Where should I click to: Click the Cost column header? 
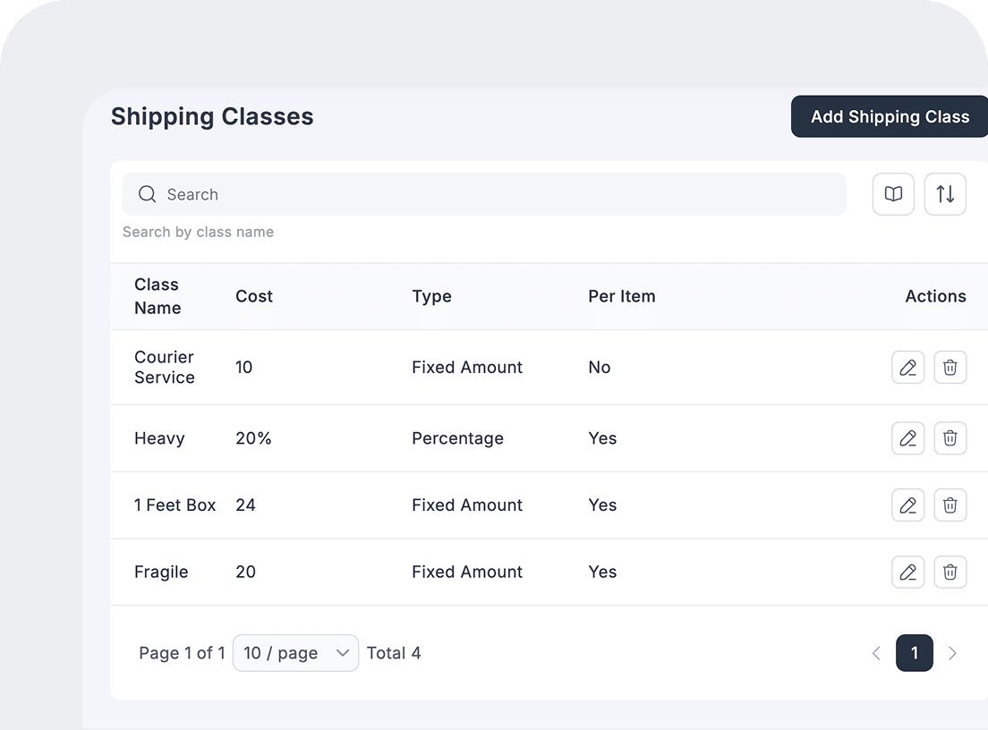point(254,296)
